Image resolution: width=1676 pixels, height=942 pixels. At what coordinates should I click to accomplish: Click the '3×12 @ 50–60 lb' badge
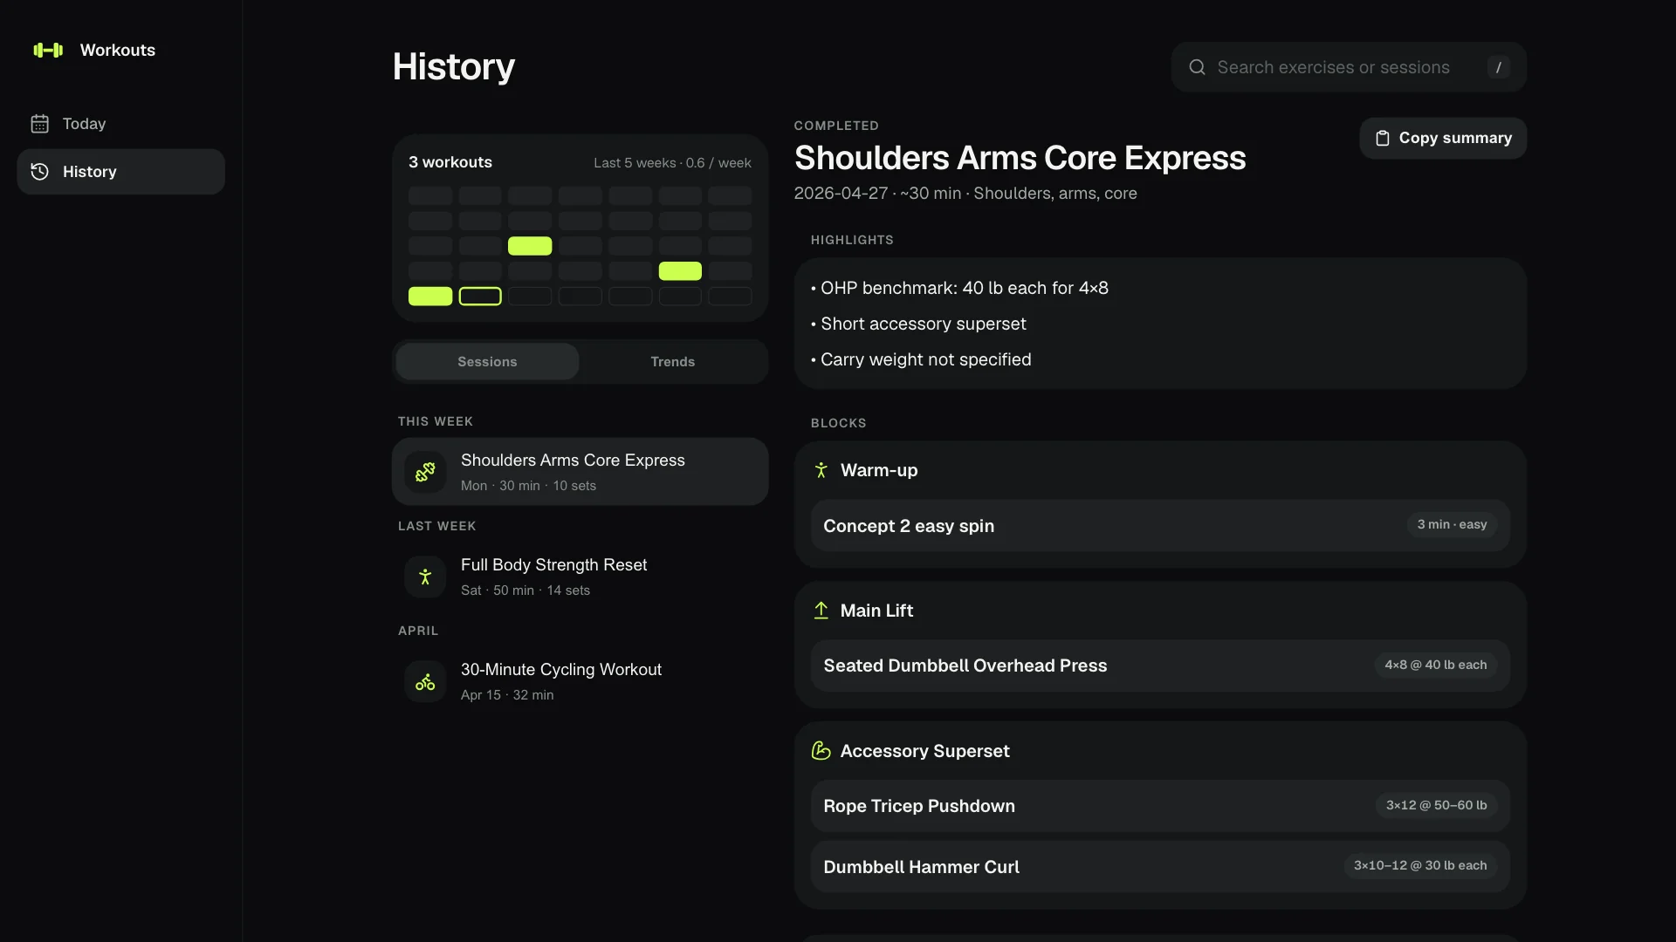pyautogui.click(x=1436, y=806)
